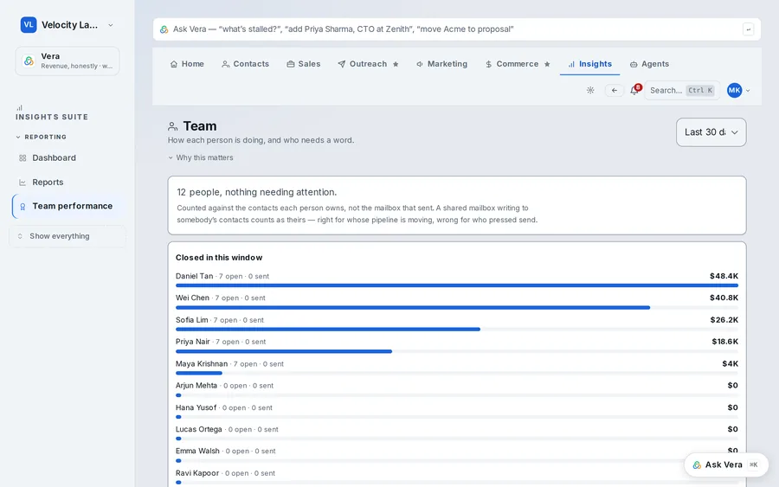Click the Outreach paper-plane icon
Image resolution: width=779 pixels, height=487 pixels.
click(x=342, y=64)
